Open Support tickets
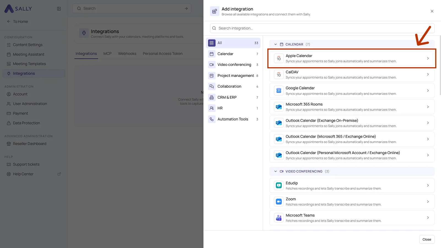 pyautogui.click(x=34, y=164)
